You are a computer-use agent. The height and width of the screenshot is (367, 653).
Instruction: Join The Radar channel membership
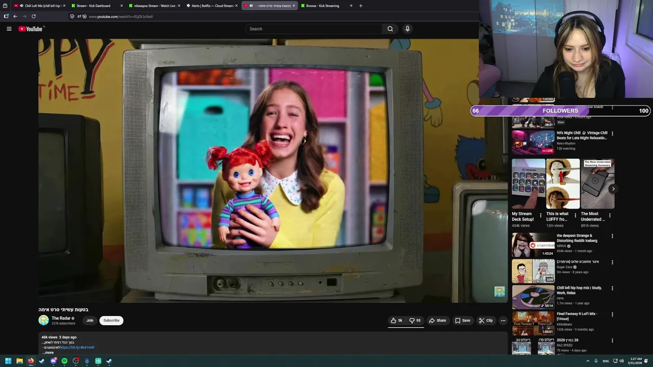(x=90, y=321)
